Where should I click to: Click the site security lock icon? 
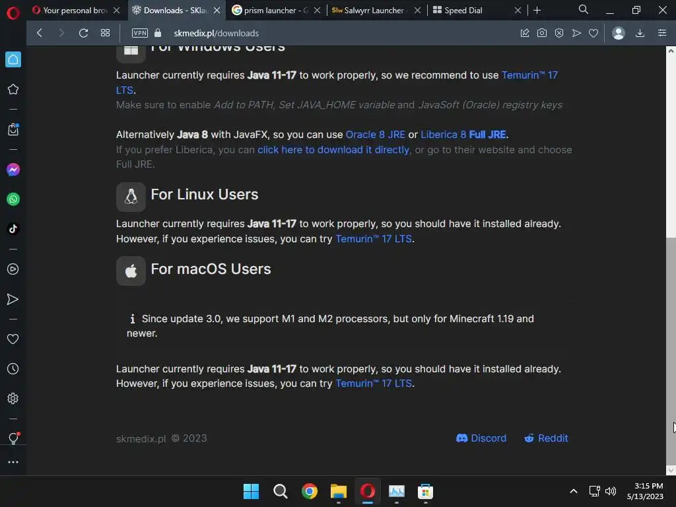(x=158, y=33)
